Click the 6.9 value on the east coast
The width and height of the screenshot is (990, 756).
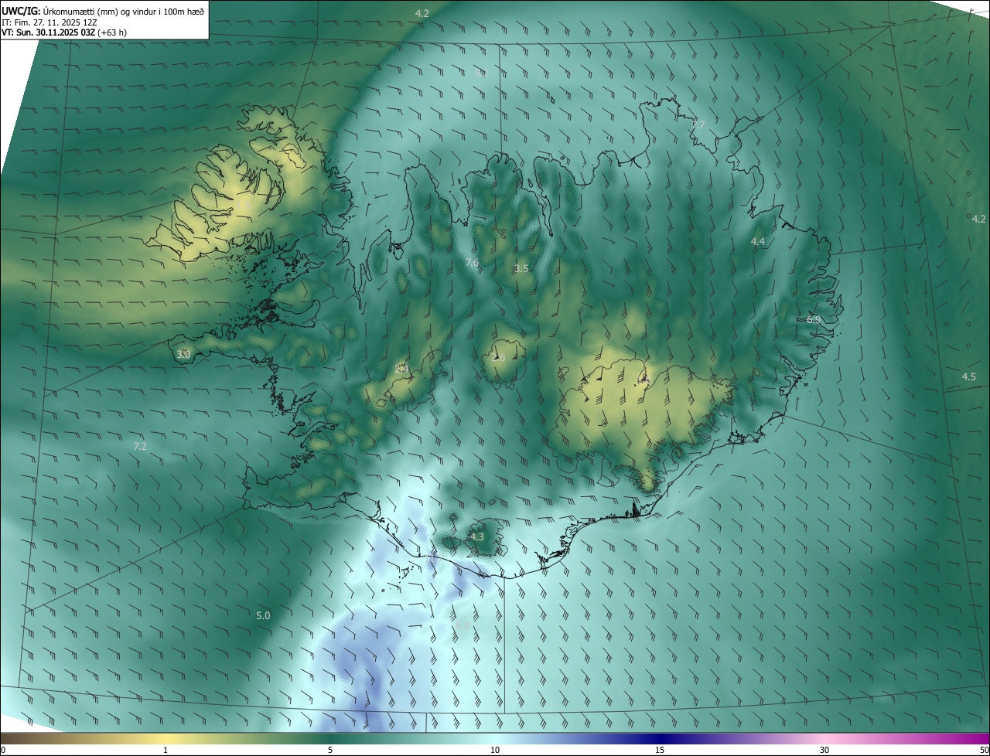[x=814, y=319]
